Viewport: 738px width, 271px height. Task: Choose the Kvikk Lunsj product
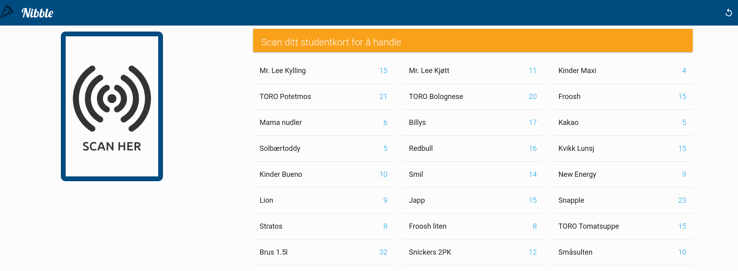[x=622, y=148]
